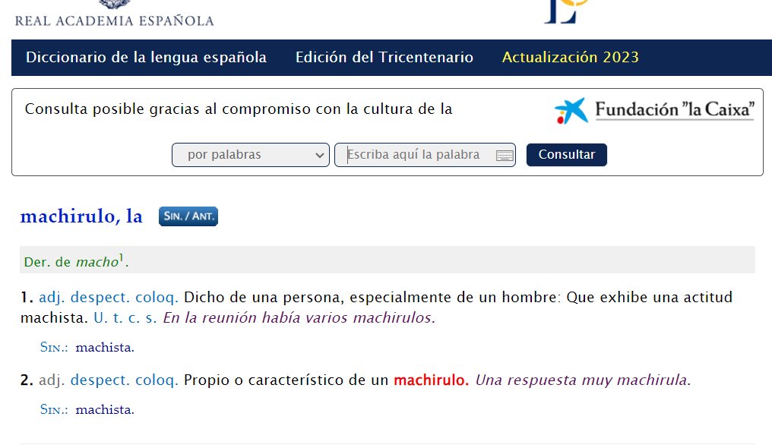Toggle synonyms view with SIN./ANT. button

188,216
